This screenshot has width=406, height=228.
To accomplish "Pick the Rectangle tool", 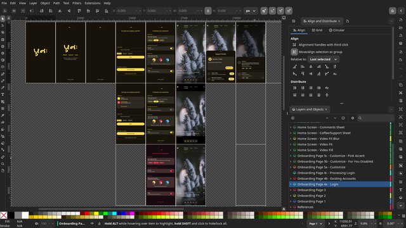I will [3, 39].
